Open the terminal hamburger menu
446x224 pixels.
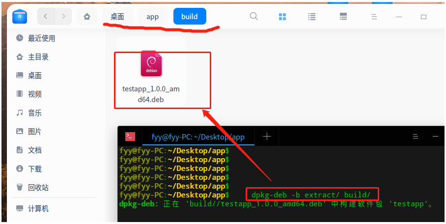(416, 137)
